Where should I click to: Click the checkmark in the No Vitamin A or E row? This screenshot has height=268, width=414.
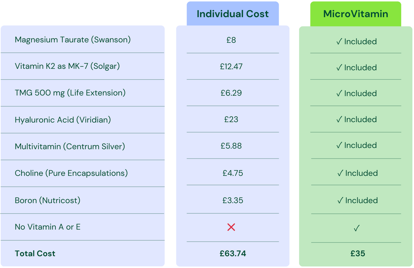[x=356, y=228]
